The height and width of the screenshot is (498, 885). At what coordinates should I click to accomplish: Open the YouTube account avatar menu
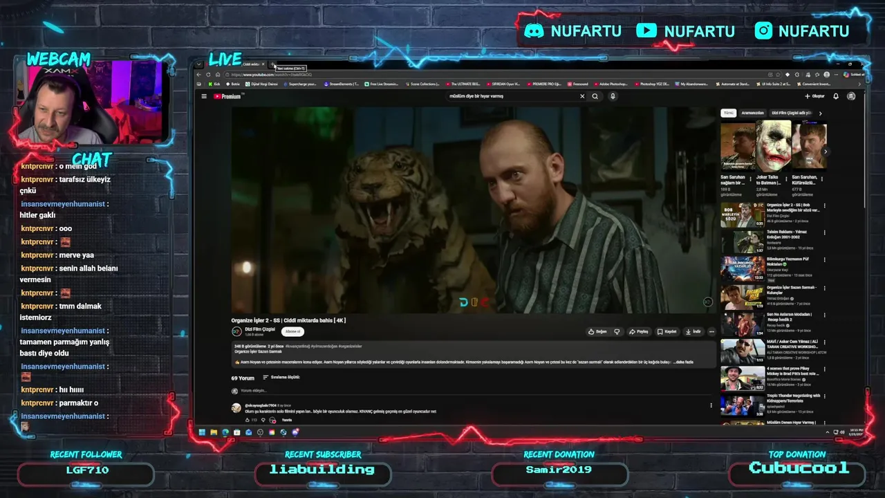point(851,96)
